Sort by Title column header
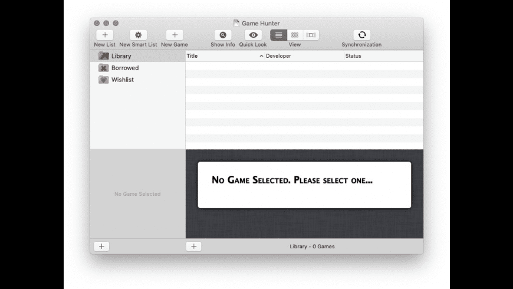The width and height of the screenshot is (513, 289). point(225,56)
